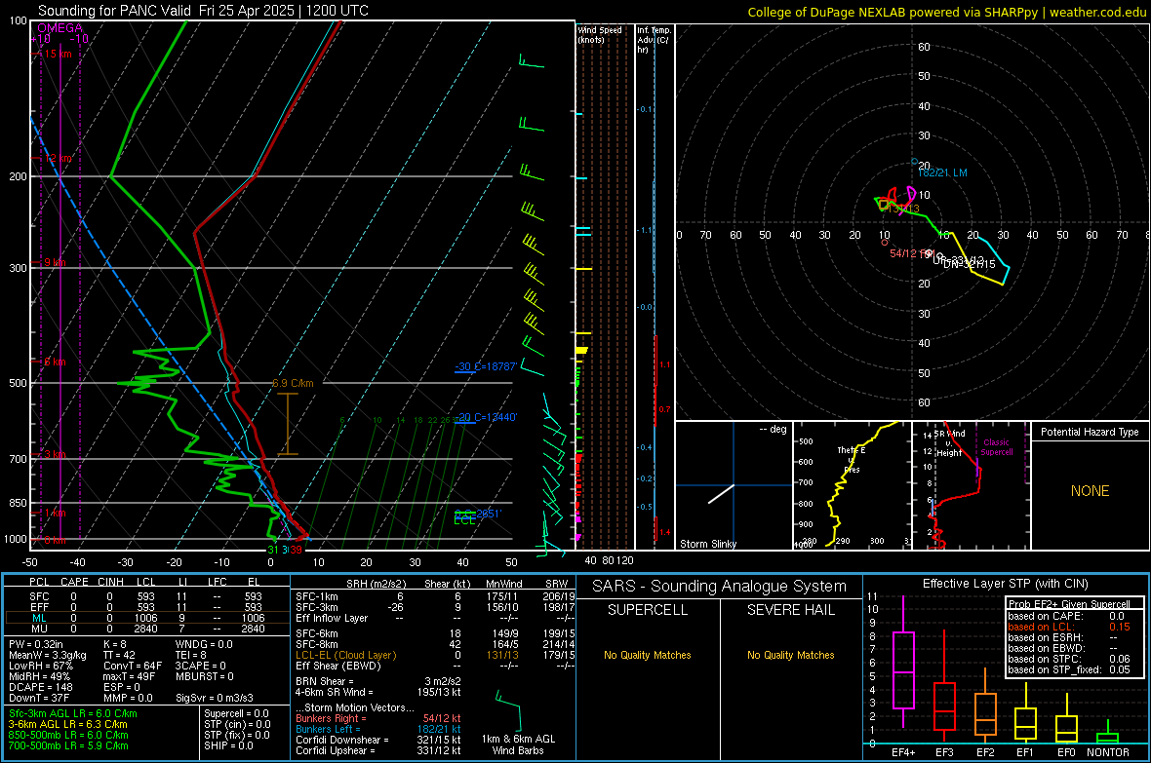This screenshot has height=763, width=1151.
Task: Click the 'MidRH = 49%' value
Action: 39,676
